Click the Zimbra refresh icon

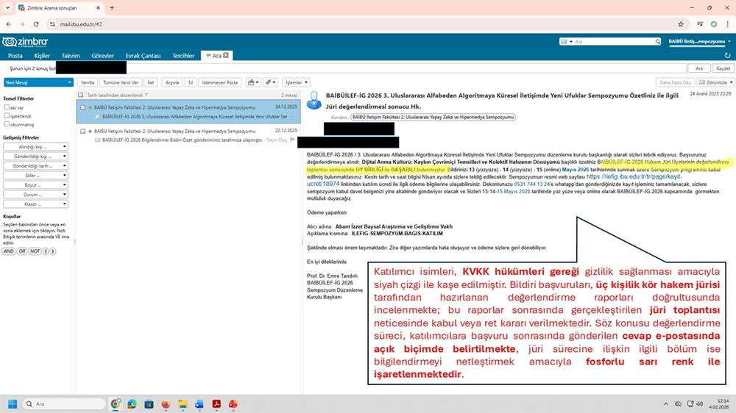click(x=727, y=55)
